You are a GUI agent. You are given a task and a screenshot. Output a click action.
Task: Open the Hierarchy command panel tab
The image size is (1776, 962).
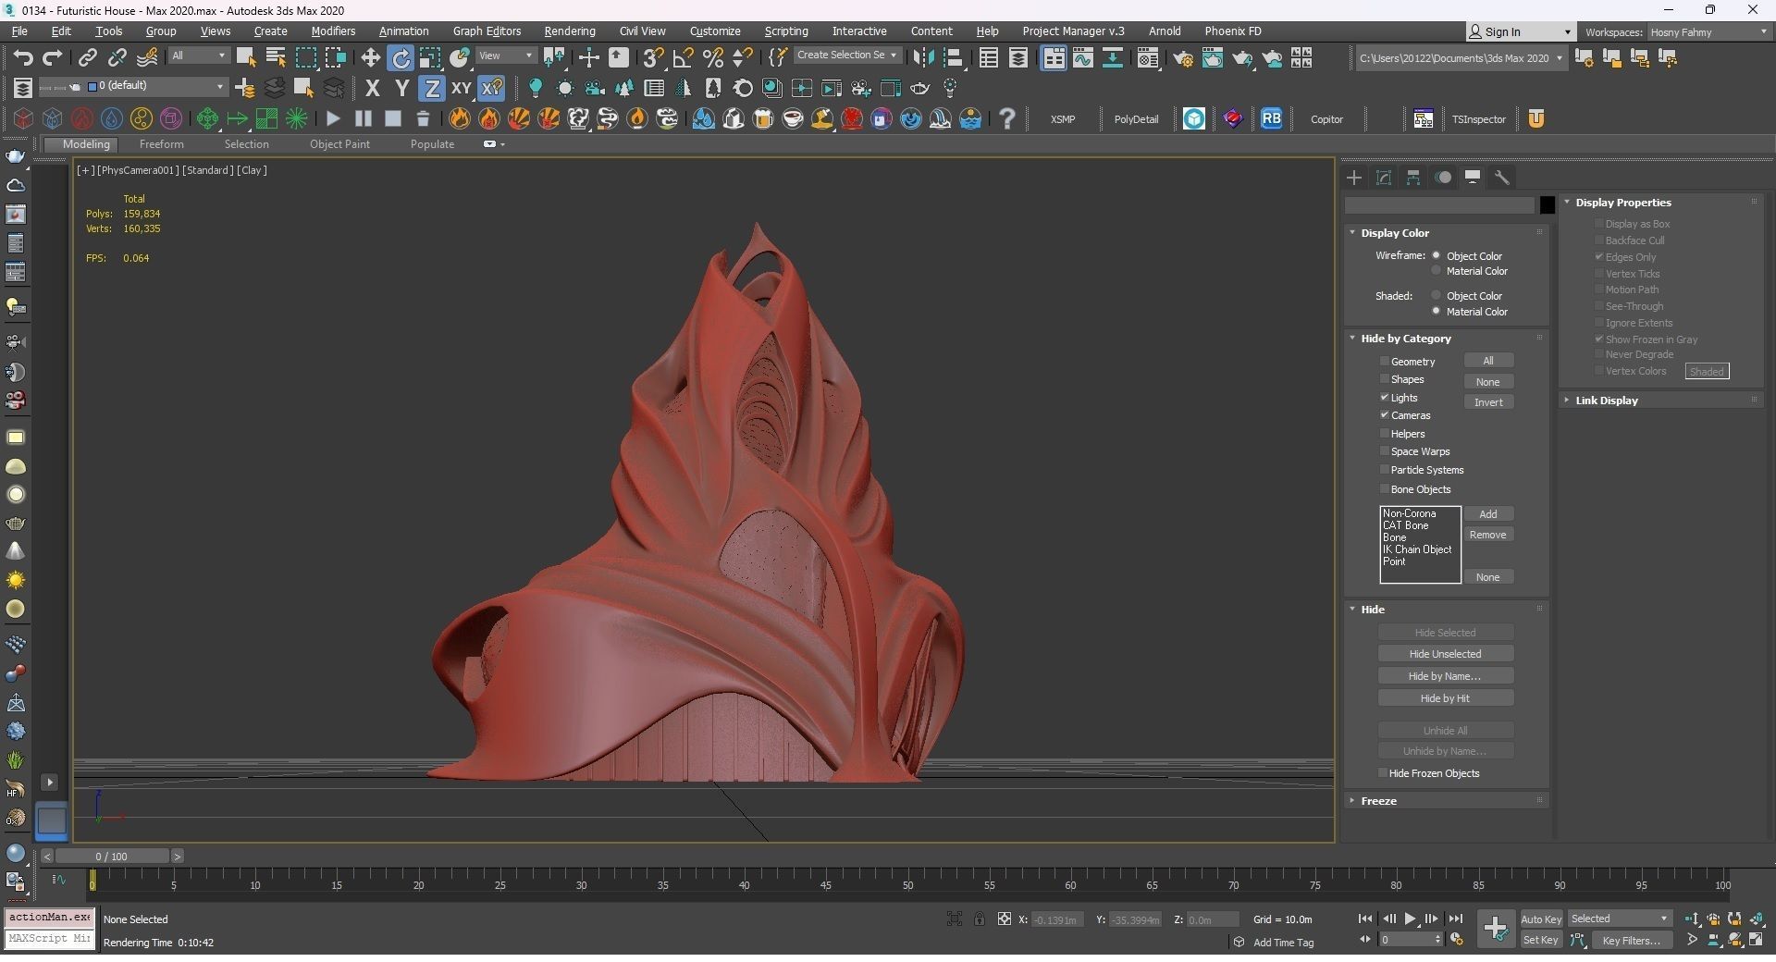(1413, 178)
